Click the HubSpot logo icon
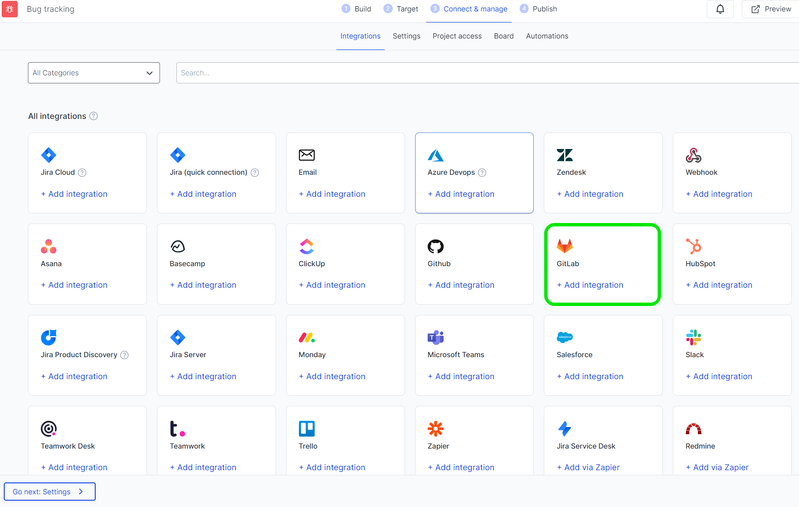The image size is (799, 507). (x=694, y=246)
